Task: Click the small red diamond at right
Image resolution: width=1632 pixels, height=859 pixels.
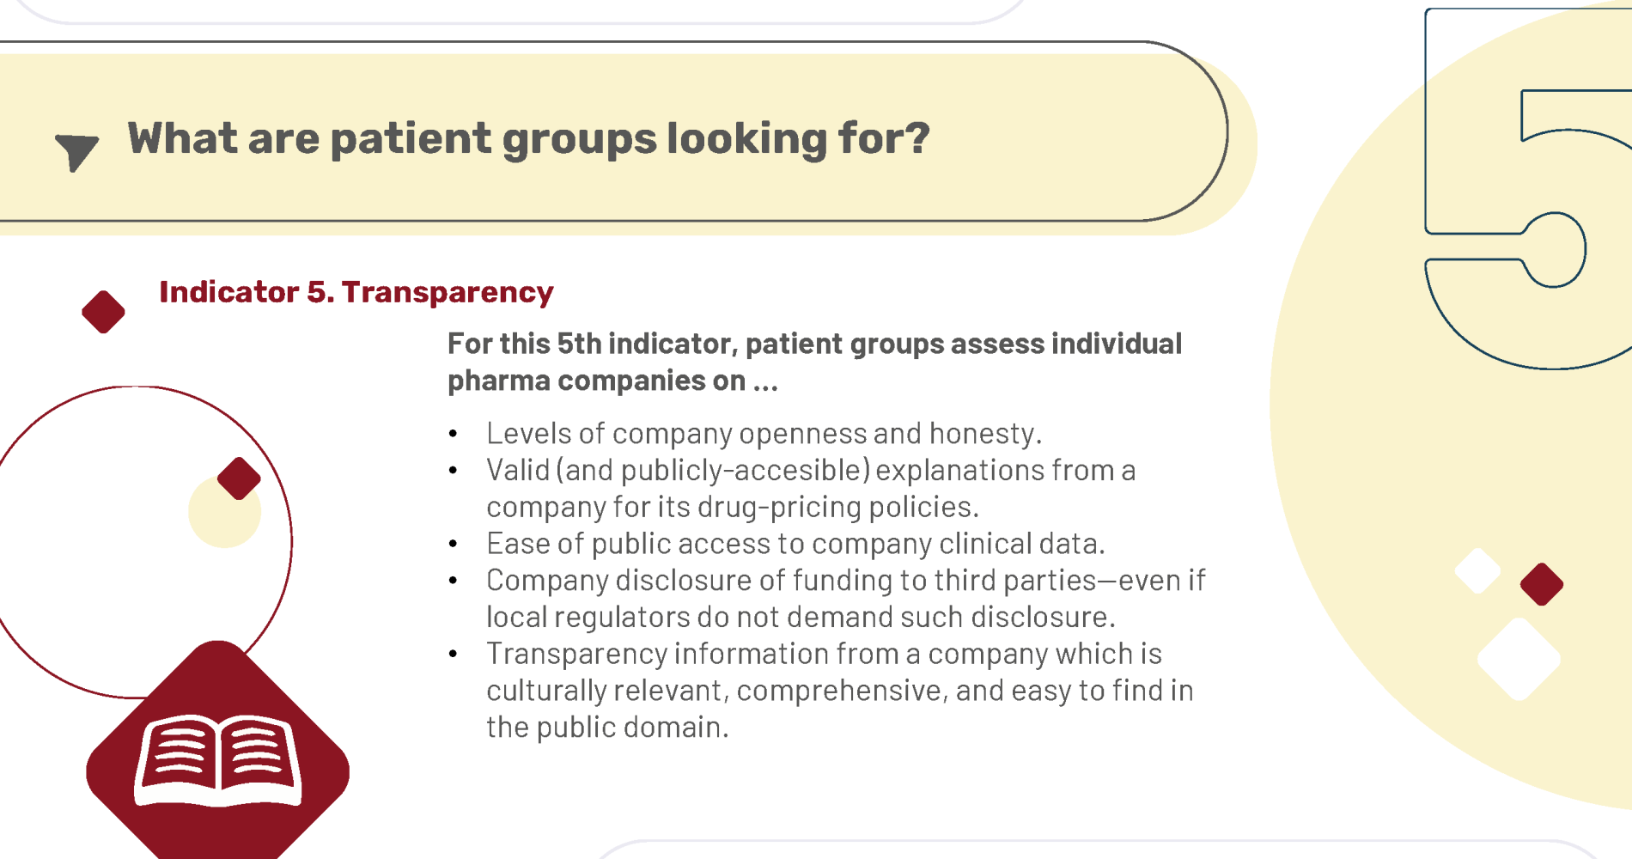Action: pos(1542,584)
